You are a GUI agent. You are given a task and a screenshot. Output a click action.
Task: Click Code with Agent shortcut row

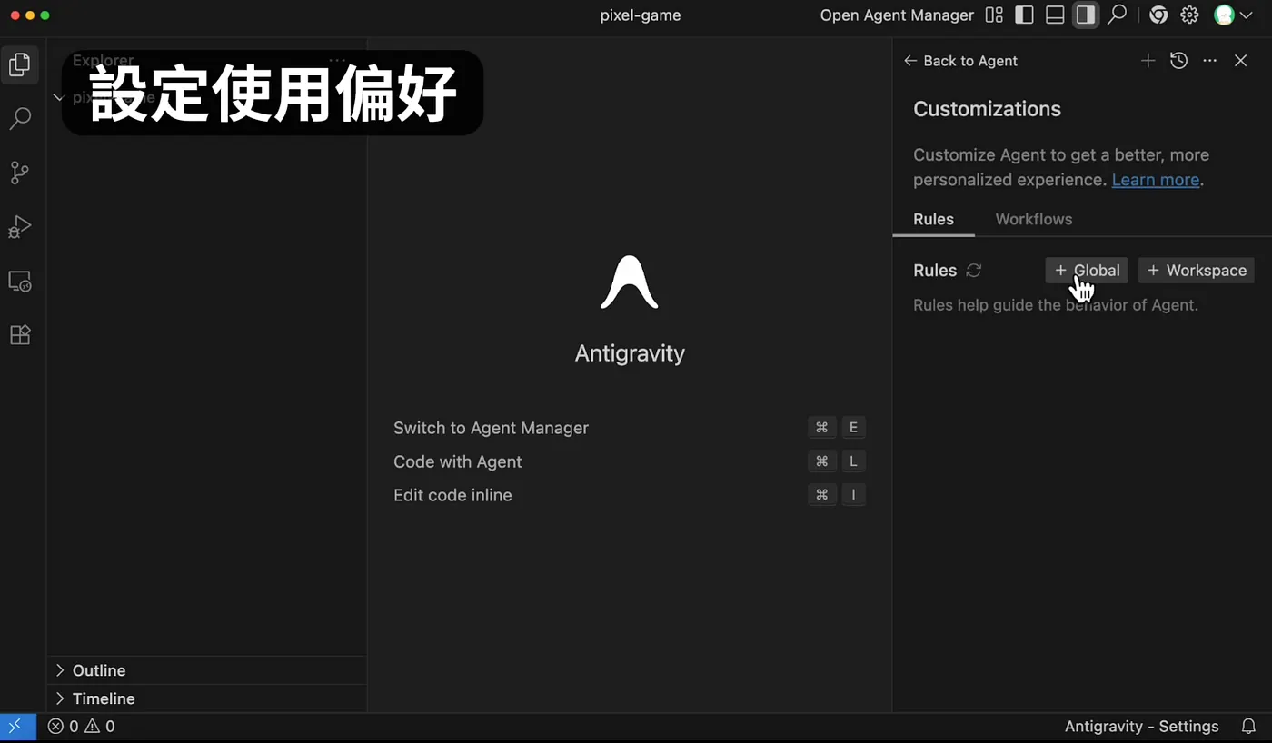(629, 461)
